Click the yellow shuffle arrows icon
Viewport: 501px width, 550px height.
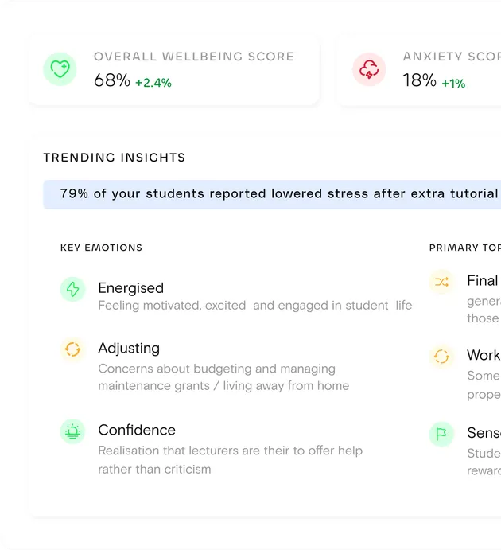coord(441,282)
